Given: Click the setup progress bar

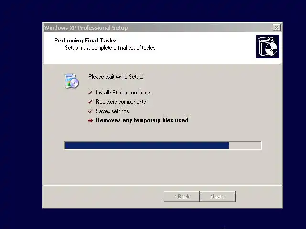Looking at the screenshot, I should coord(163,146).
